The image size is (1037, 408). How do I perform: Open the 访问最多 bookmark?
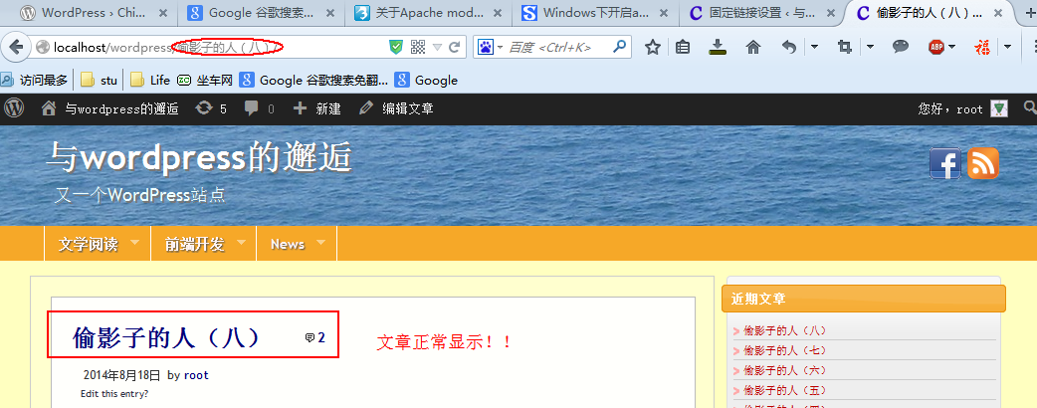pos(34,80)
